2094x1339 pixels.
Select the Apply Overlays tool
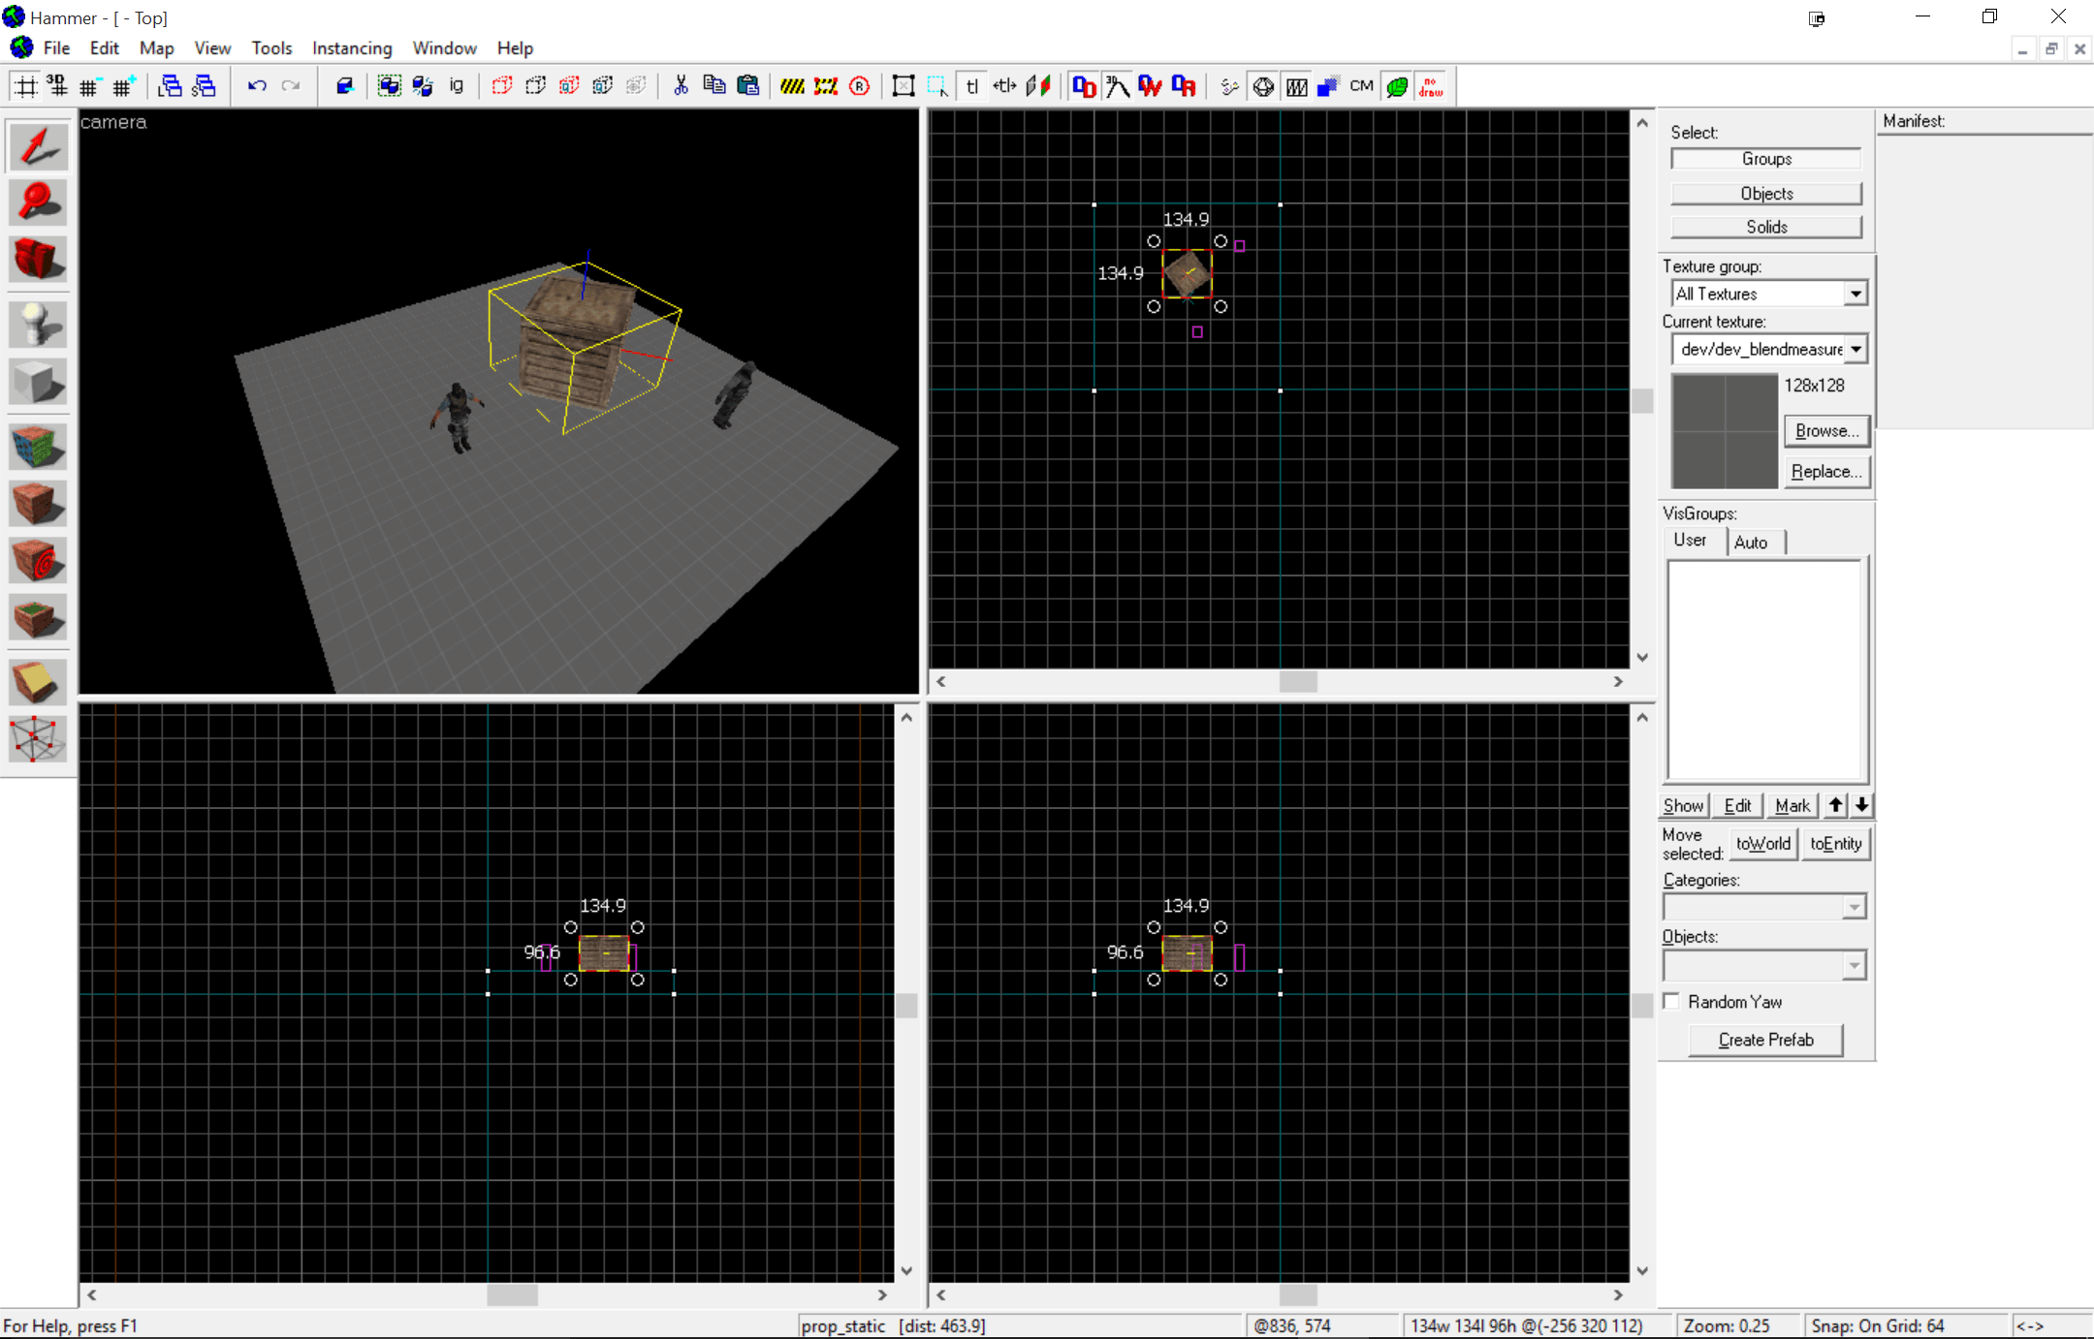[38, 617]
